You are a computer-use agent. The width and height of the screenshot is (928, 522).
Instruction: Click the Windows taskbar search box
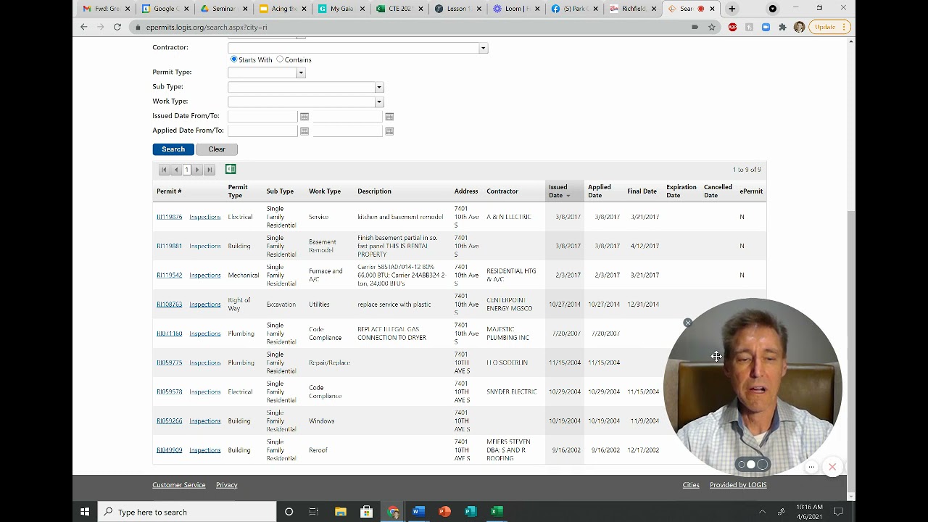(187, 512)
